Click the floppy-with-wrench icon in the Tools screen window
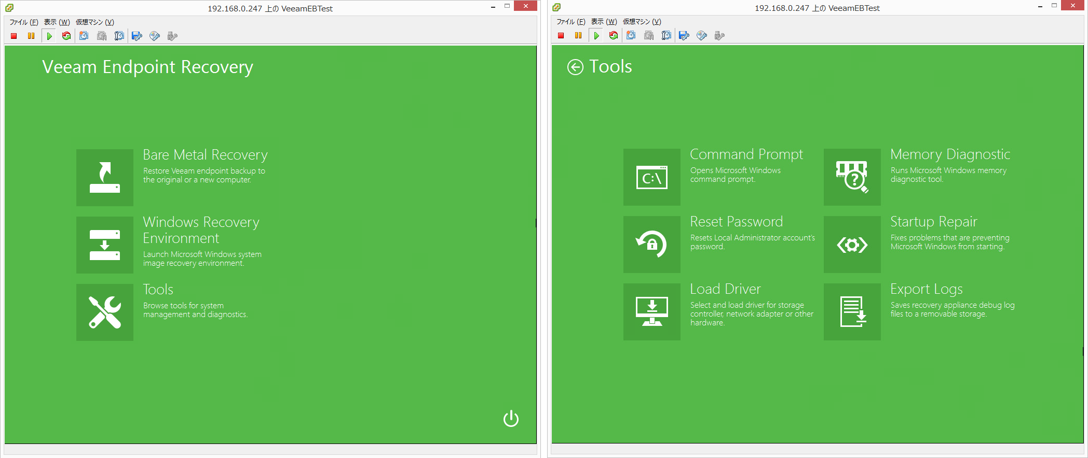 [x=684, y=35]
